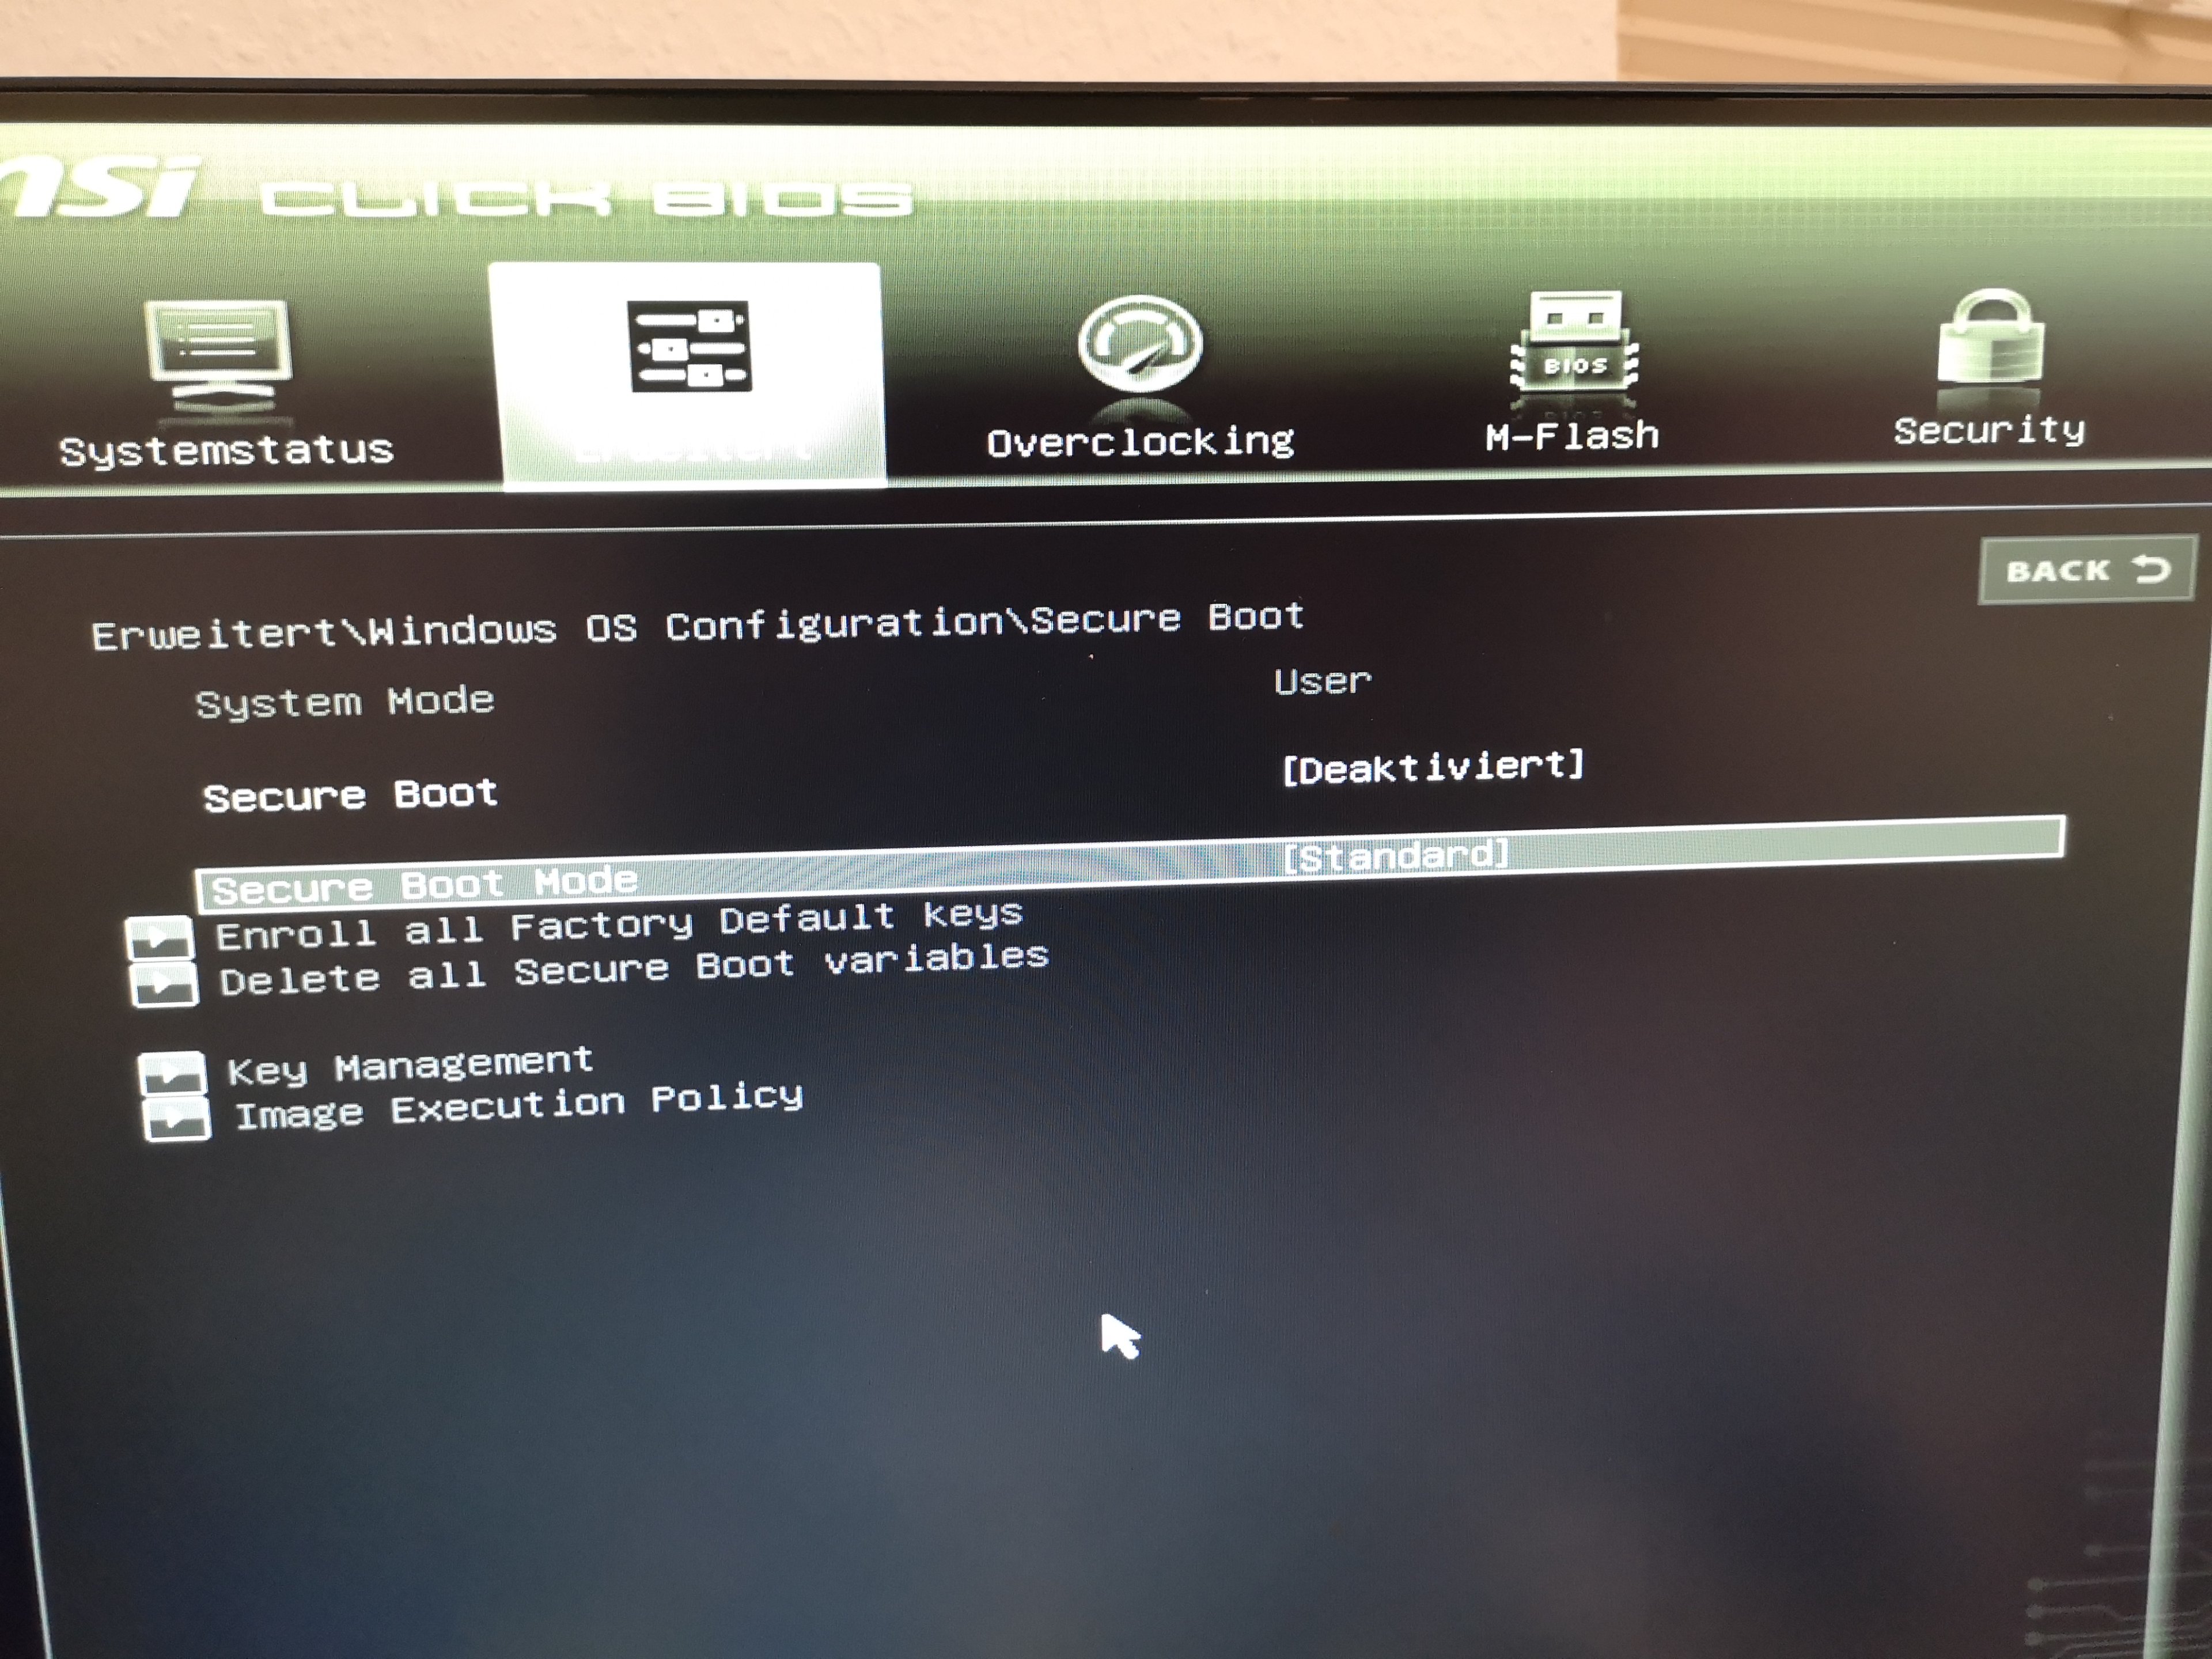Select Delete all Secure Boot variables
Screen dimensions: 2212x1659
[633, 969]
